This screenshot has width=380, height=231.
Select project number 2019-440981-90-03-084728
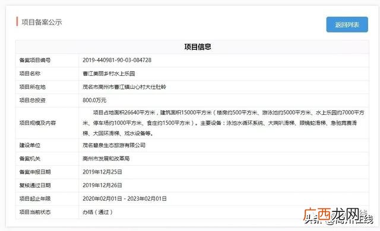pyautogui.click(x=117, y=60)
